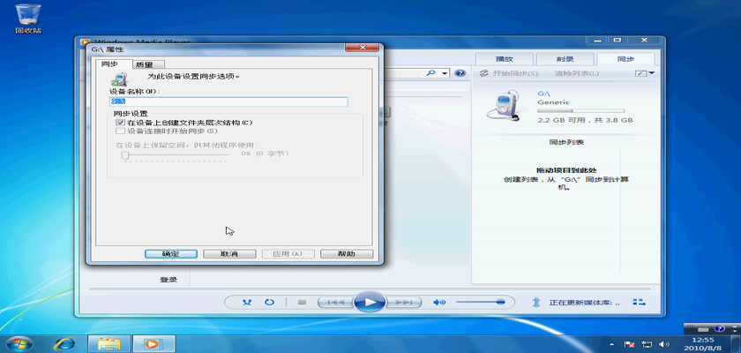The image size is (741, 353).
Task: Click the 确定 button
Action: [171, 254]
